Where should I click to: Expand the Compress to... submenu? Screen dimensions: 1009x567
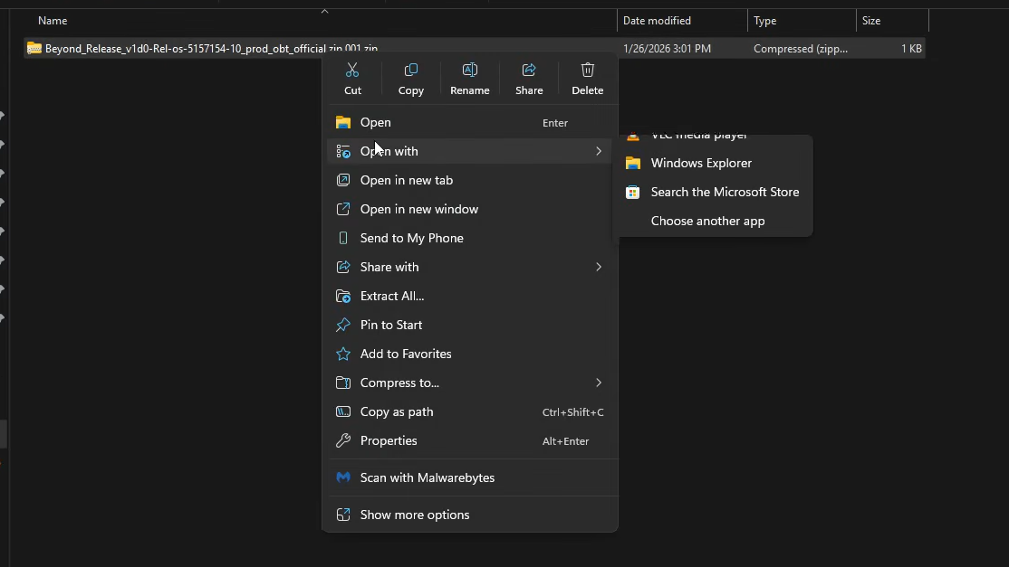[x=598, y=383]
